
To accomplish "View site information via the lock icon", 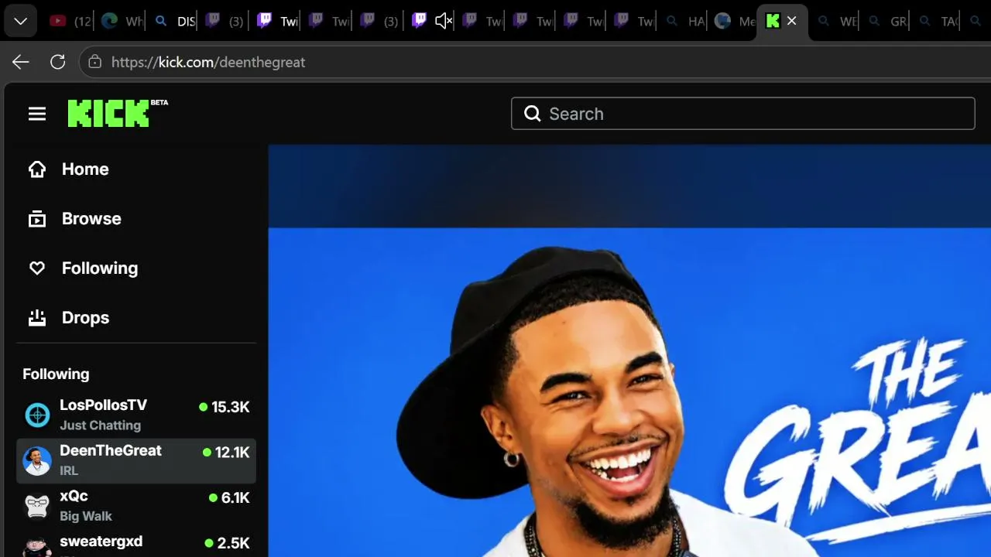I will [94, 62].
